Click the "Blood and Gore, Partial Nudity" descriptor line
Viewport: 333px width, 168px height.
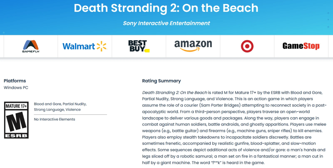pyautogui.click(x=60, y=104)
